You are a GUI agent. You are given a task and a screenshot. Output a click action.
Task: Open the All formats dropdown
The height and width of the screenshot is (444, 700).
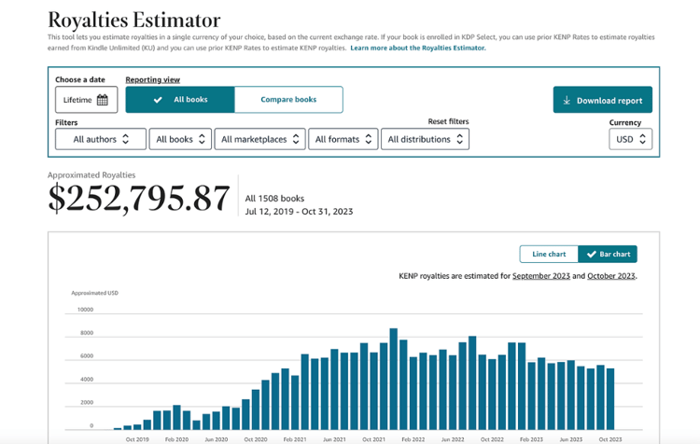343,139
